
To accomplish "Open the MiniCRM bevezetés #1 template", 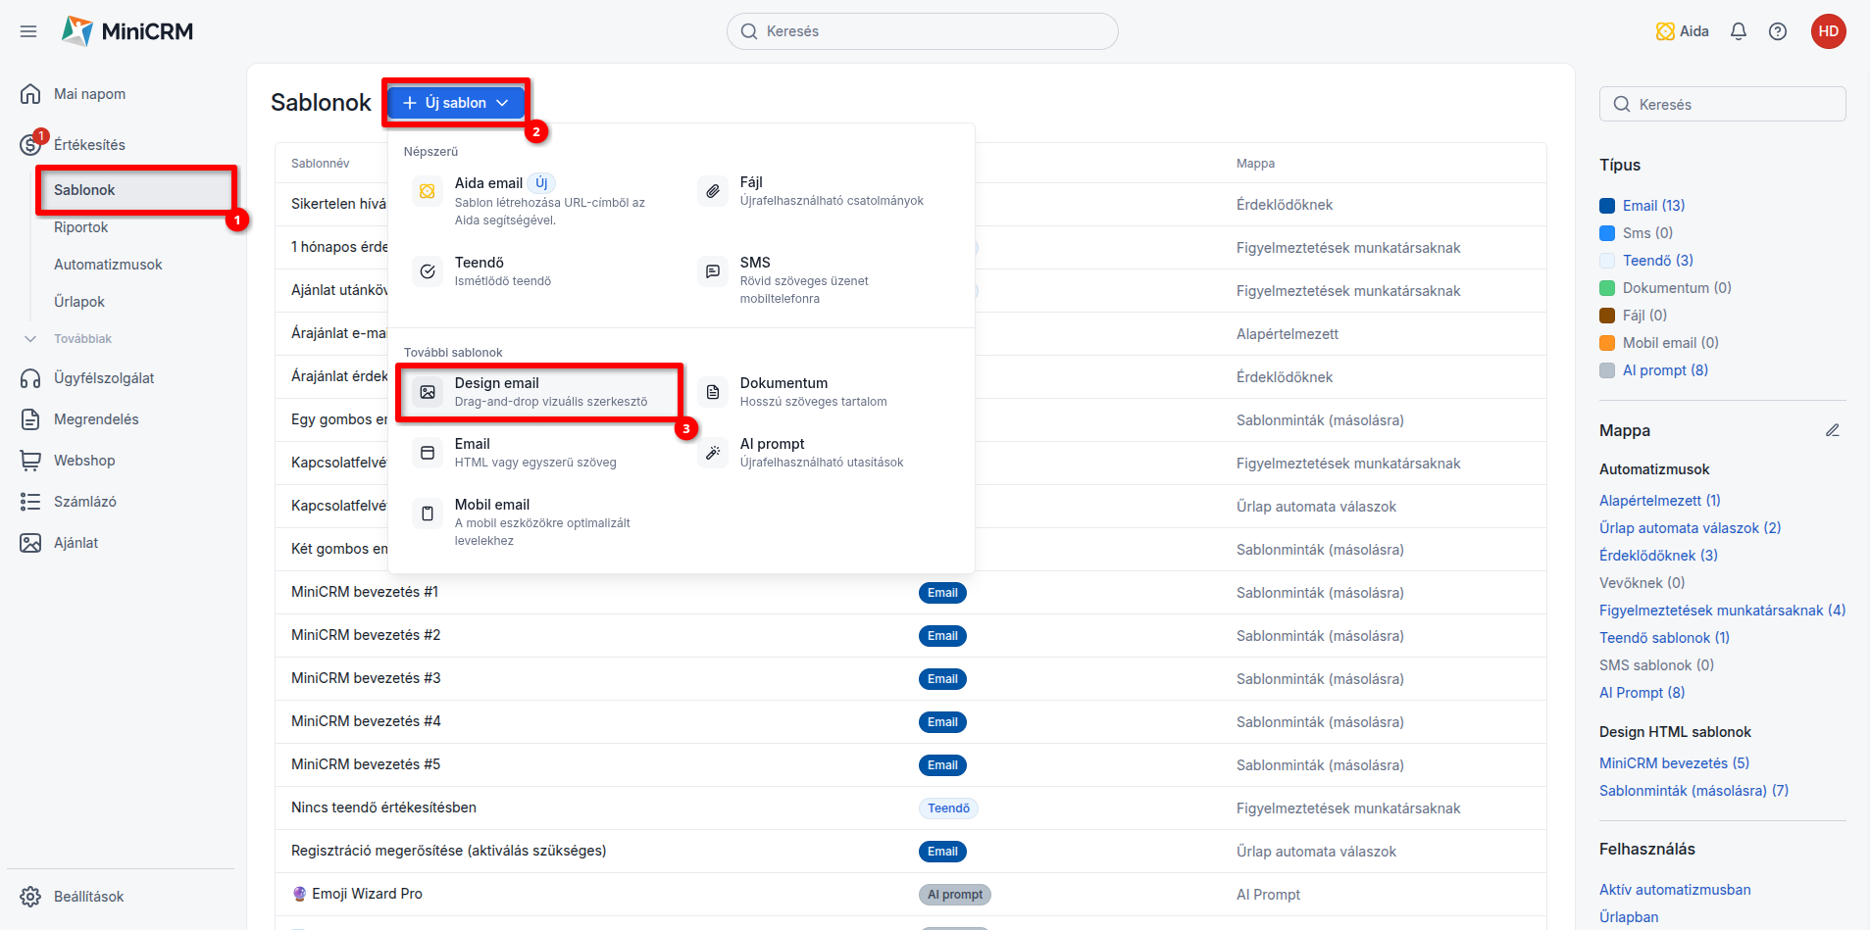I will [365, 592].
